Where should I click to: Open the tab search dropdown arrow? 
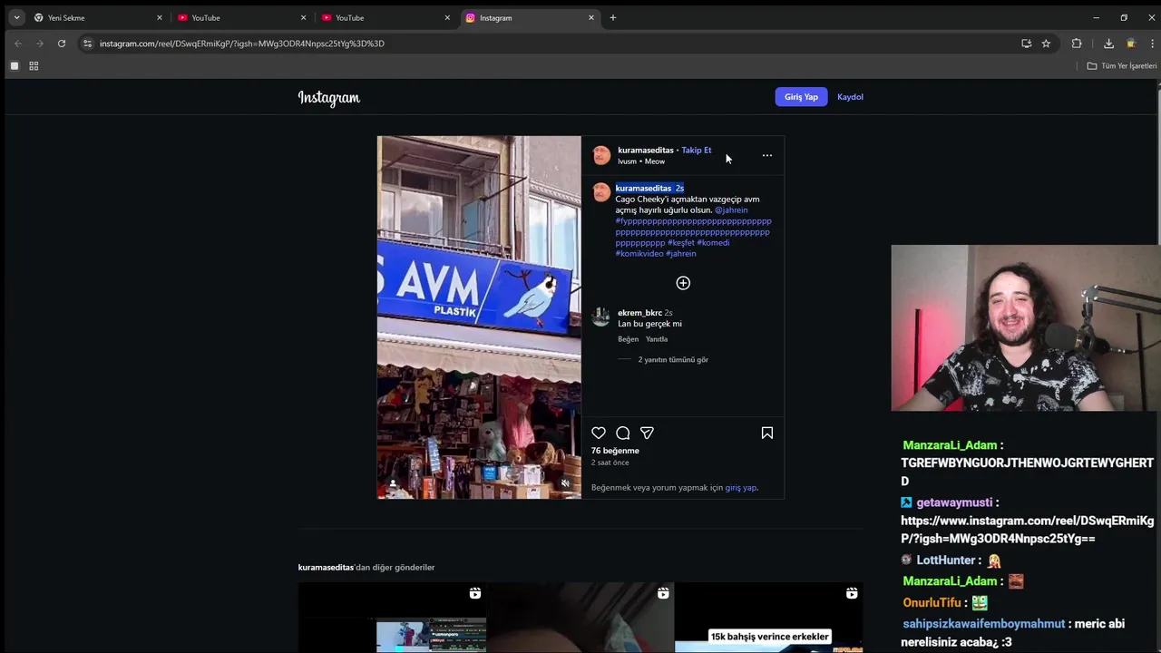point(16,17)
